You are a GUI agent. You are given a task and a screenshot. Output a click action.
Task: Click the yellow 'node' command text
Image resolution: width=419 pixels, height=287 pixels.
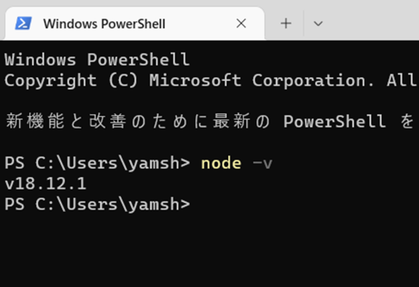pos(221,163)
